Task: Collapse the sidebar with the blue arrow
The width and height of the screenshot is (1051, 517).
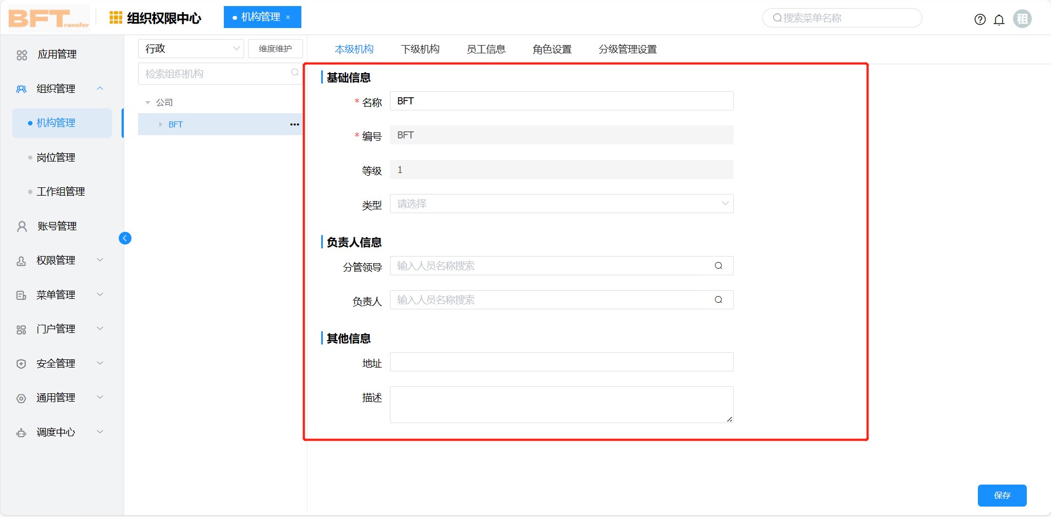Action: [125, 238]
